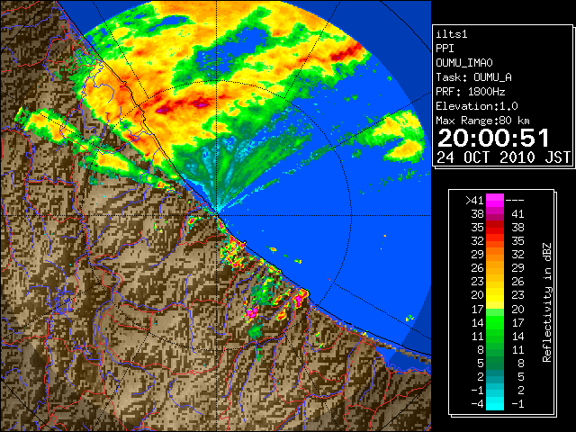
Task: Pick the cyan -4 to -1 dBZ swatch
Action: [x=495, y=404]
